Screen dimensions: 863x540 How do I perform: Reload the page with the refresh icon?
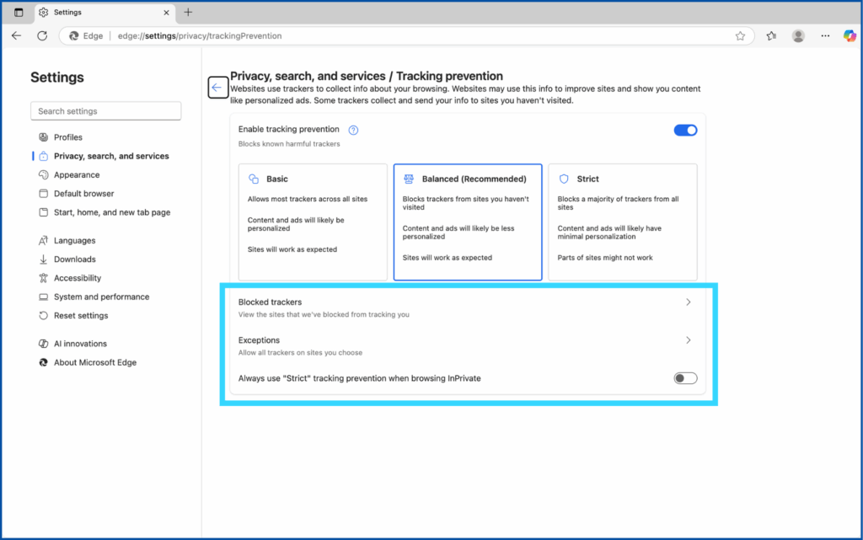coord(42,35)
